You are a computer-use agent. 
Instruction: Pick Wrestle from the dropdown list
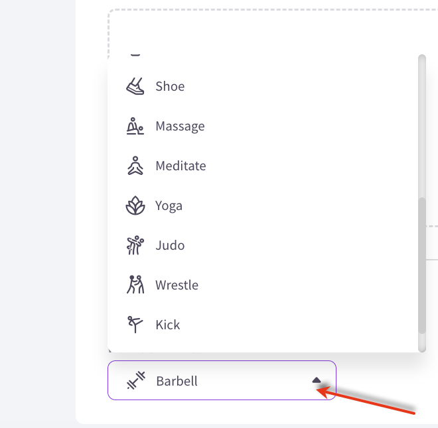(263, 285)
